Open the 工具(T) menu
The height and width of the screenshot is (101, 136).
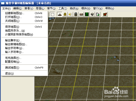[63, 8]
